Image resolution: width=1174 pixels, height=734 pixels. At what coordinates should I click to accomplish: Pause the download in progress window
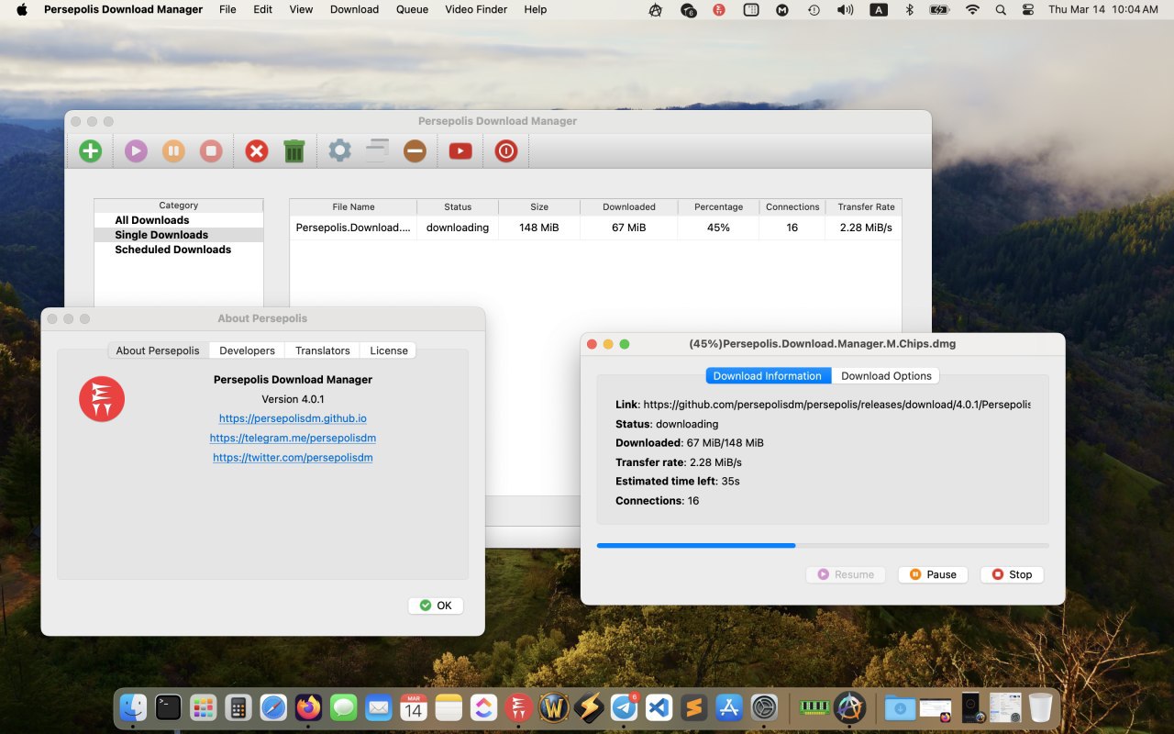(x=933, y=574)
